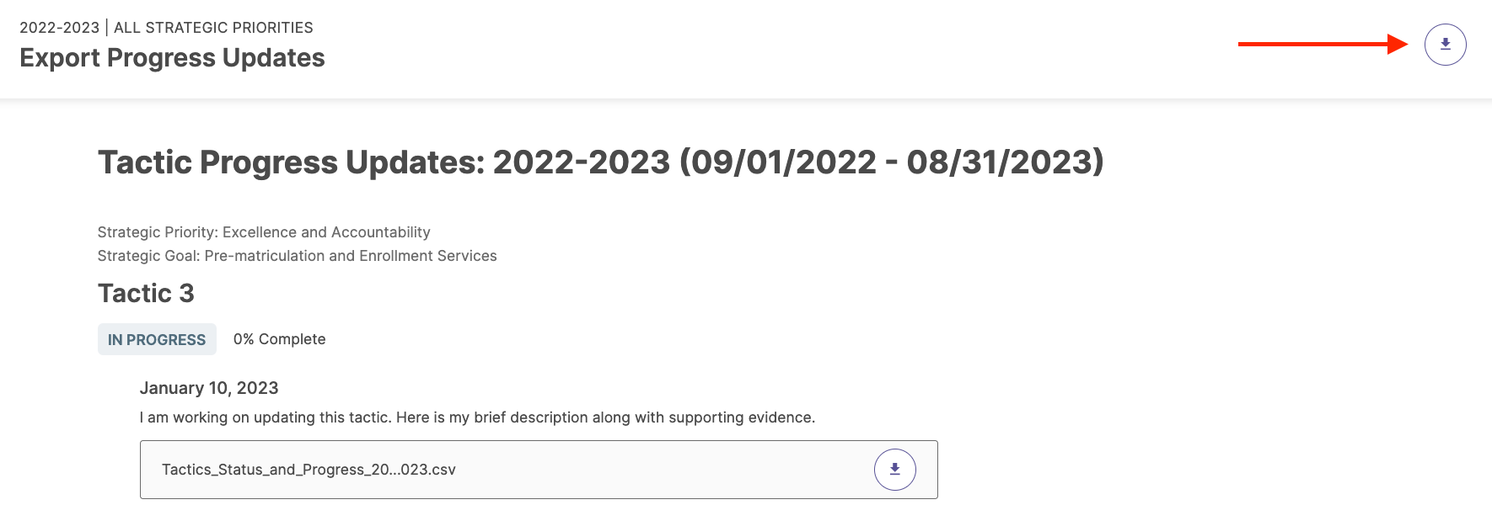Click the Tactic Progress Updates main heading
The height and width of the screenshot is (521, 1492).
[x=600, y=162]
